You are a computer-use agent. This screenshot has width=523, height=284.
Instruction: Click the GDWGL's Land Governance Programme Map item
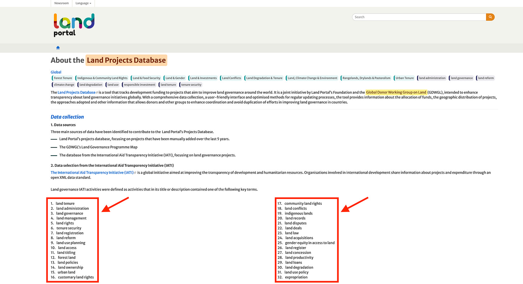(x=98, y=147)
